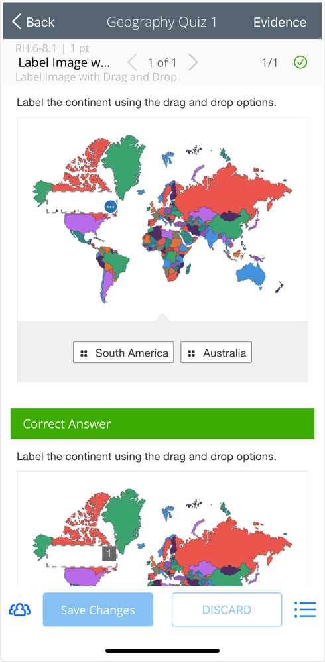This screenshot has height=662, width=325.
Task: Click the Correct Answer green banner
Action: [162, 423]
